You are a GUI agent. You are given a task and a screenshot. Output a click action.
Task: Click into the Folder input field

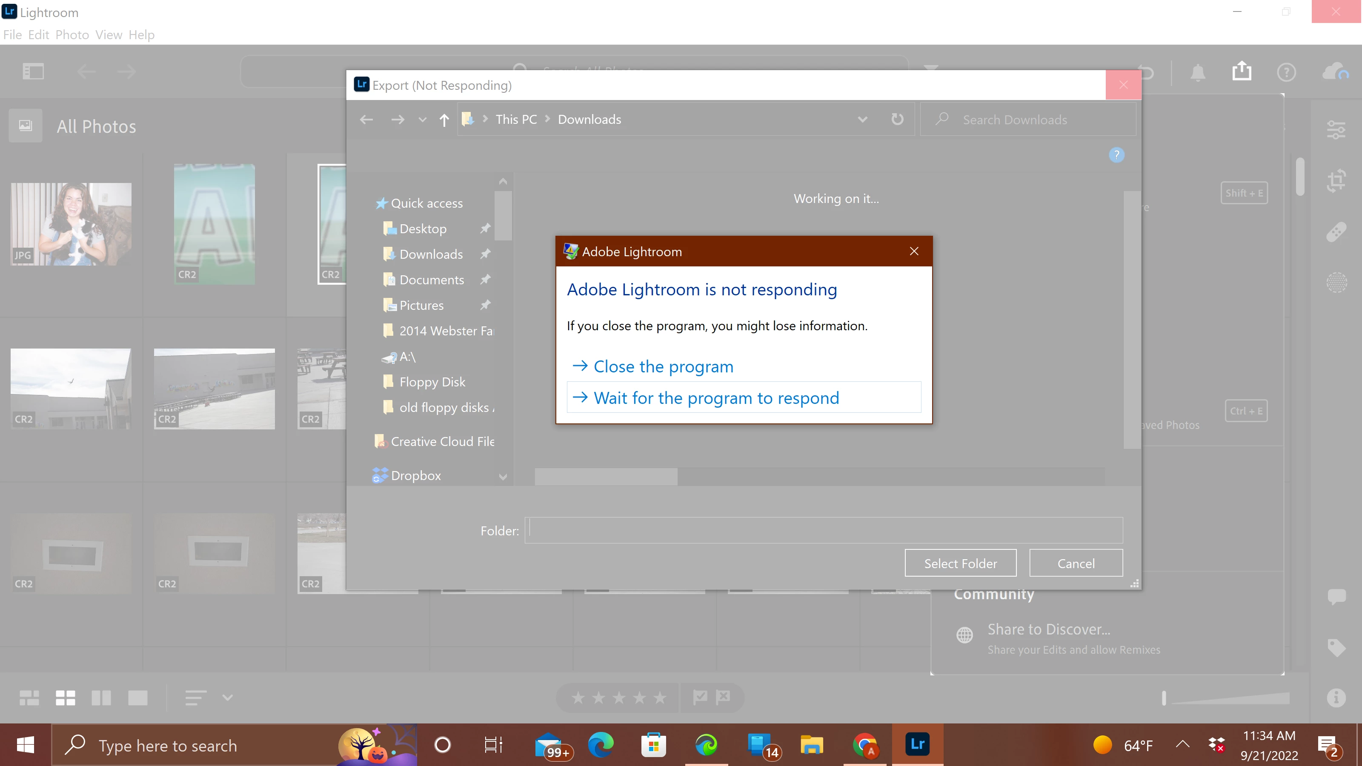click(x=823, y=530)
